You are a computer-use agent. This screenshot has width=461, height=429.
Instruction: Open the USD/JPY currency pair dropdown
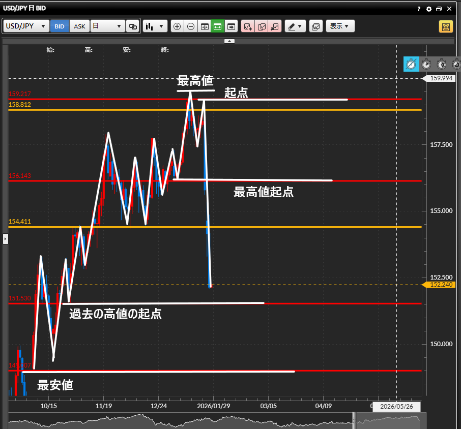pyautogui.click(x=26, y=26)
